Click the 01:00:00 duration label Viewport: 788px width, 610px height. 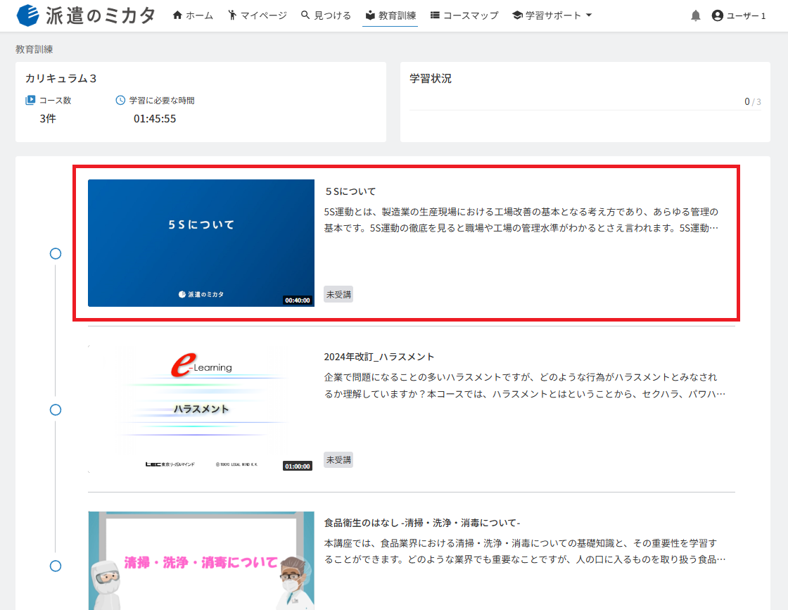[298, 466]
